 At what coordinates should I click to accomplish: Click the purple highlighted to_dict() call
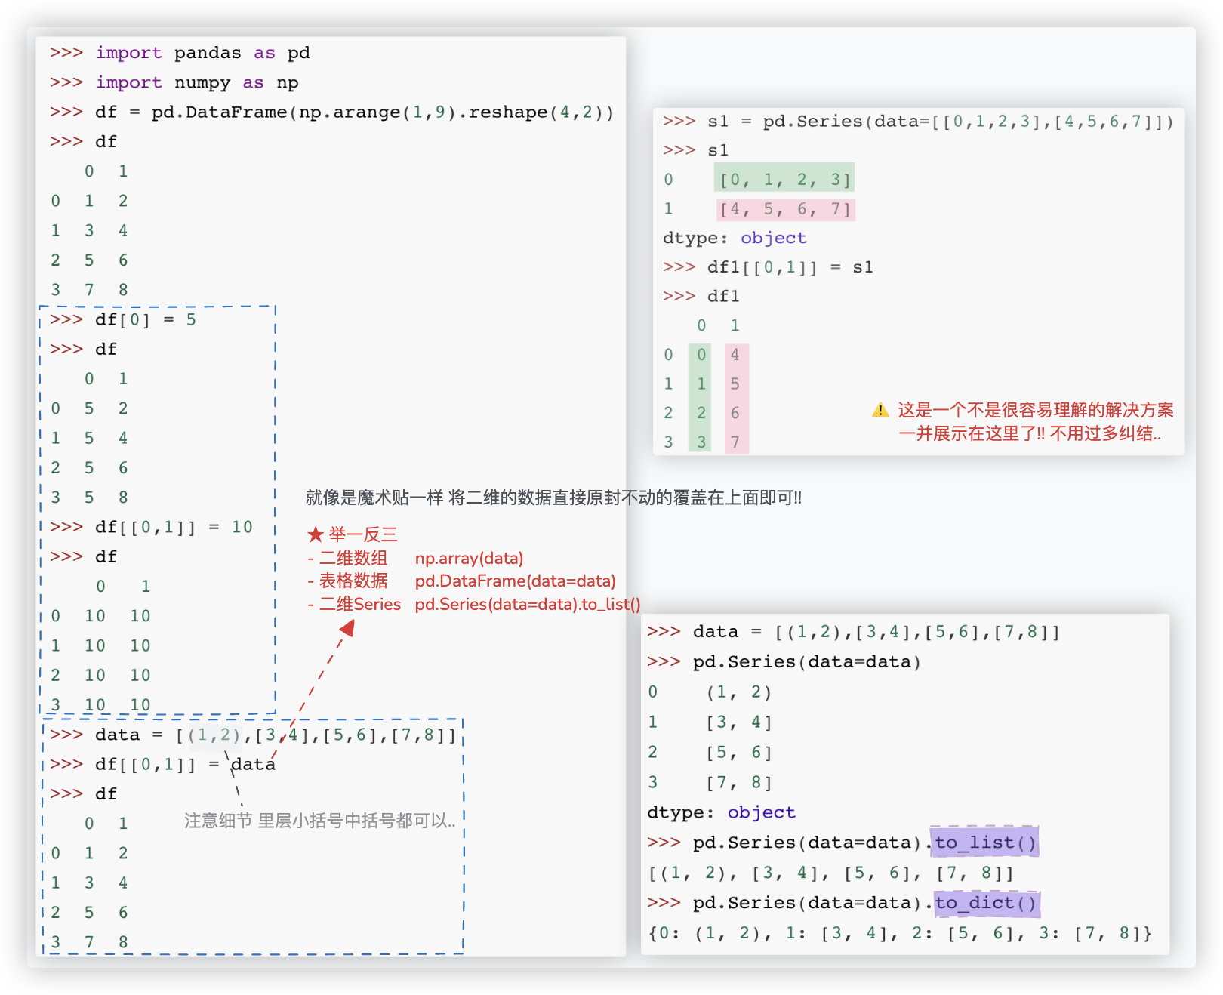pos(986,902)
